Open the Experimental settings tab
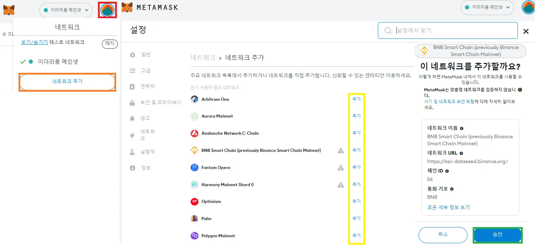 click(x=148, y=152)
